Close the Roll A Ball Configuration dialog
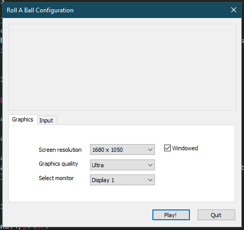Viewport: 244px width, 230px height. (x=234, y=10)
